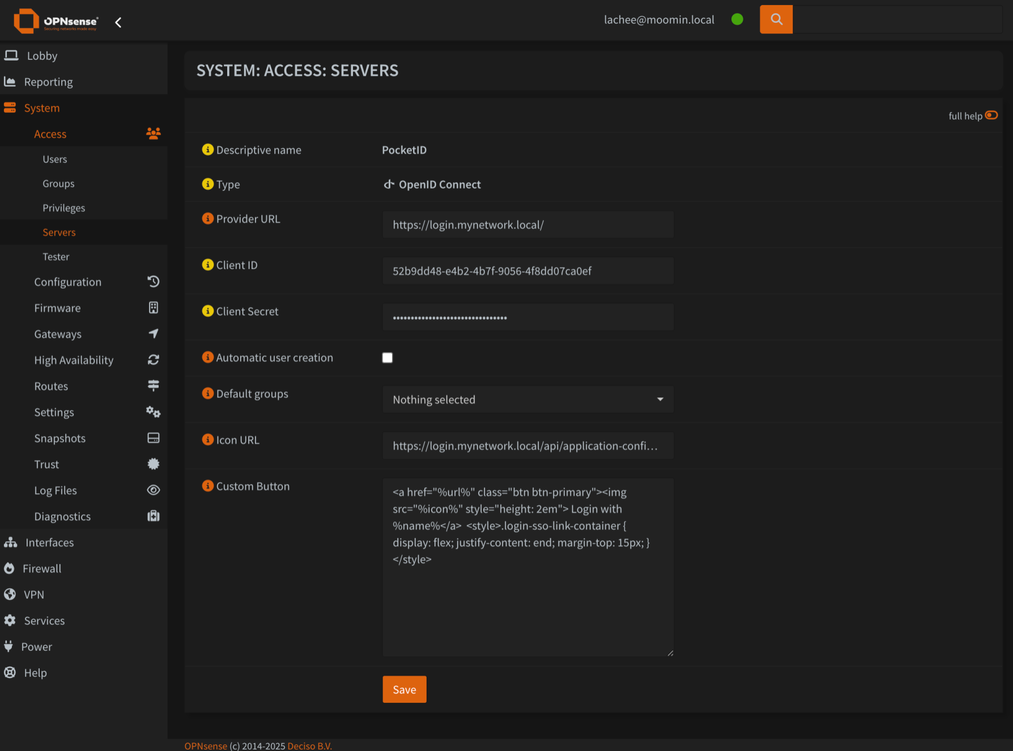
Task: Click the Trust certificate icon
Action: (153, 464)
